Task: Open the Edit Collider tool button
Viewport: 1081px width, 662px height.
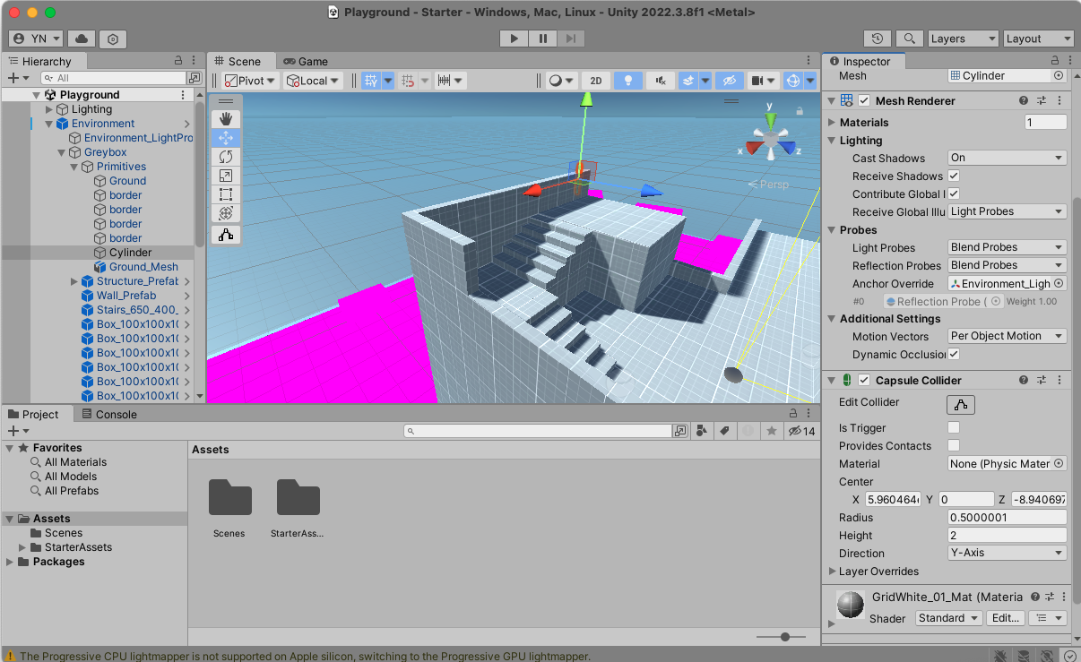Action: coord(960,404)
